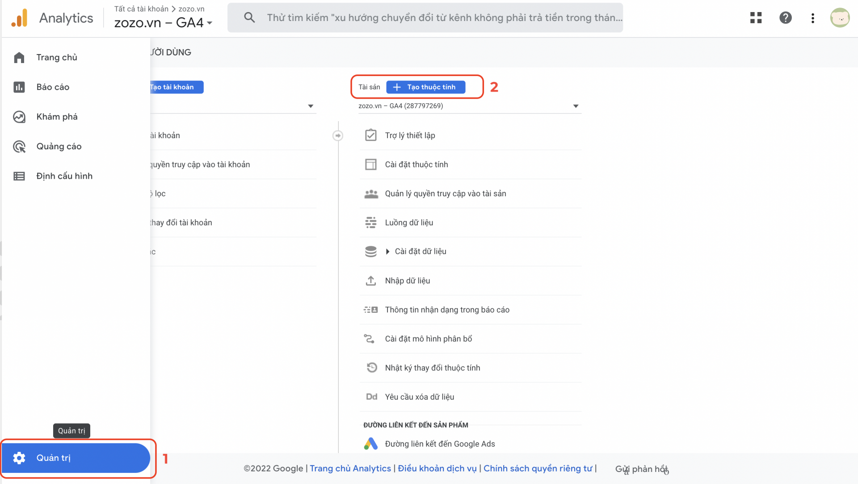Open the zozo.vn – GA4 account switcher
Viewport: 858px width, 484px height.
click(163, 22)
